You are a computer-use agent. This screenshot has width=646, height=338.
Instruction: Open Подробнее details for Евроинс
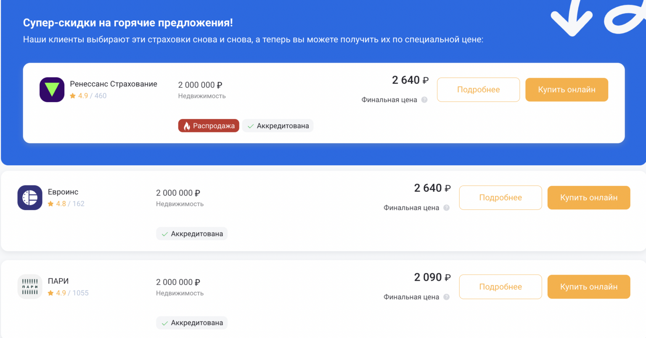pyautogui.click(x=500, y=198)
